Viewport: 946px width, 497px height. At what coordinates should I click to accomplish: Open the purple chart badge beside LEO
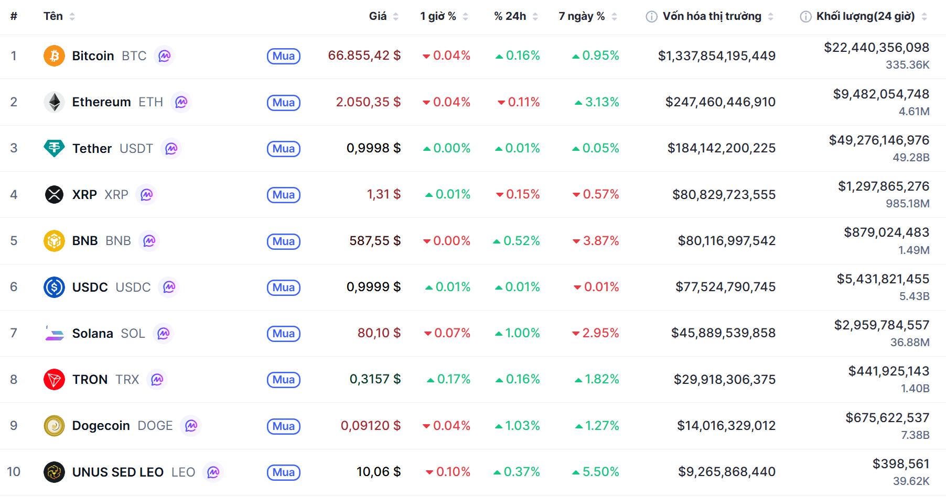click(213, 472)
